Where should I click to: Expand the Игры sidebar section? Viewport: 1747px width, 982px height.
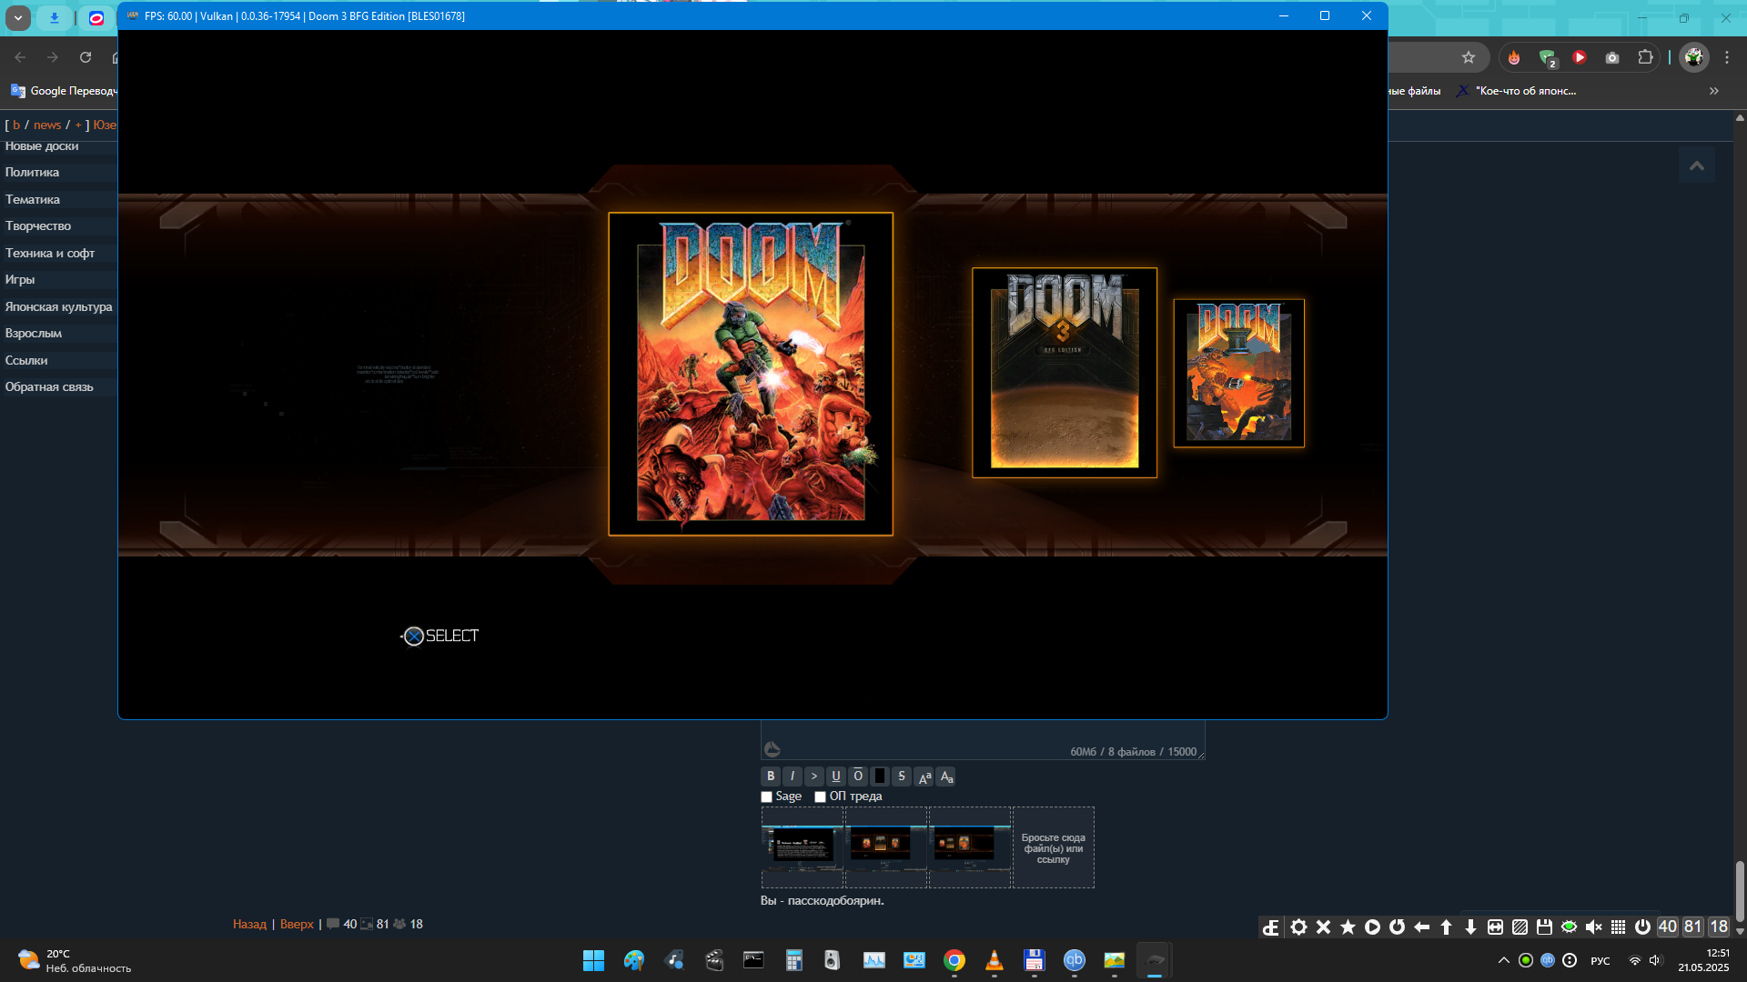20,280
